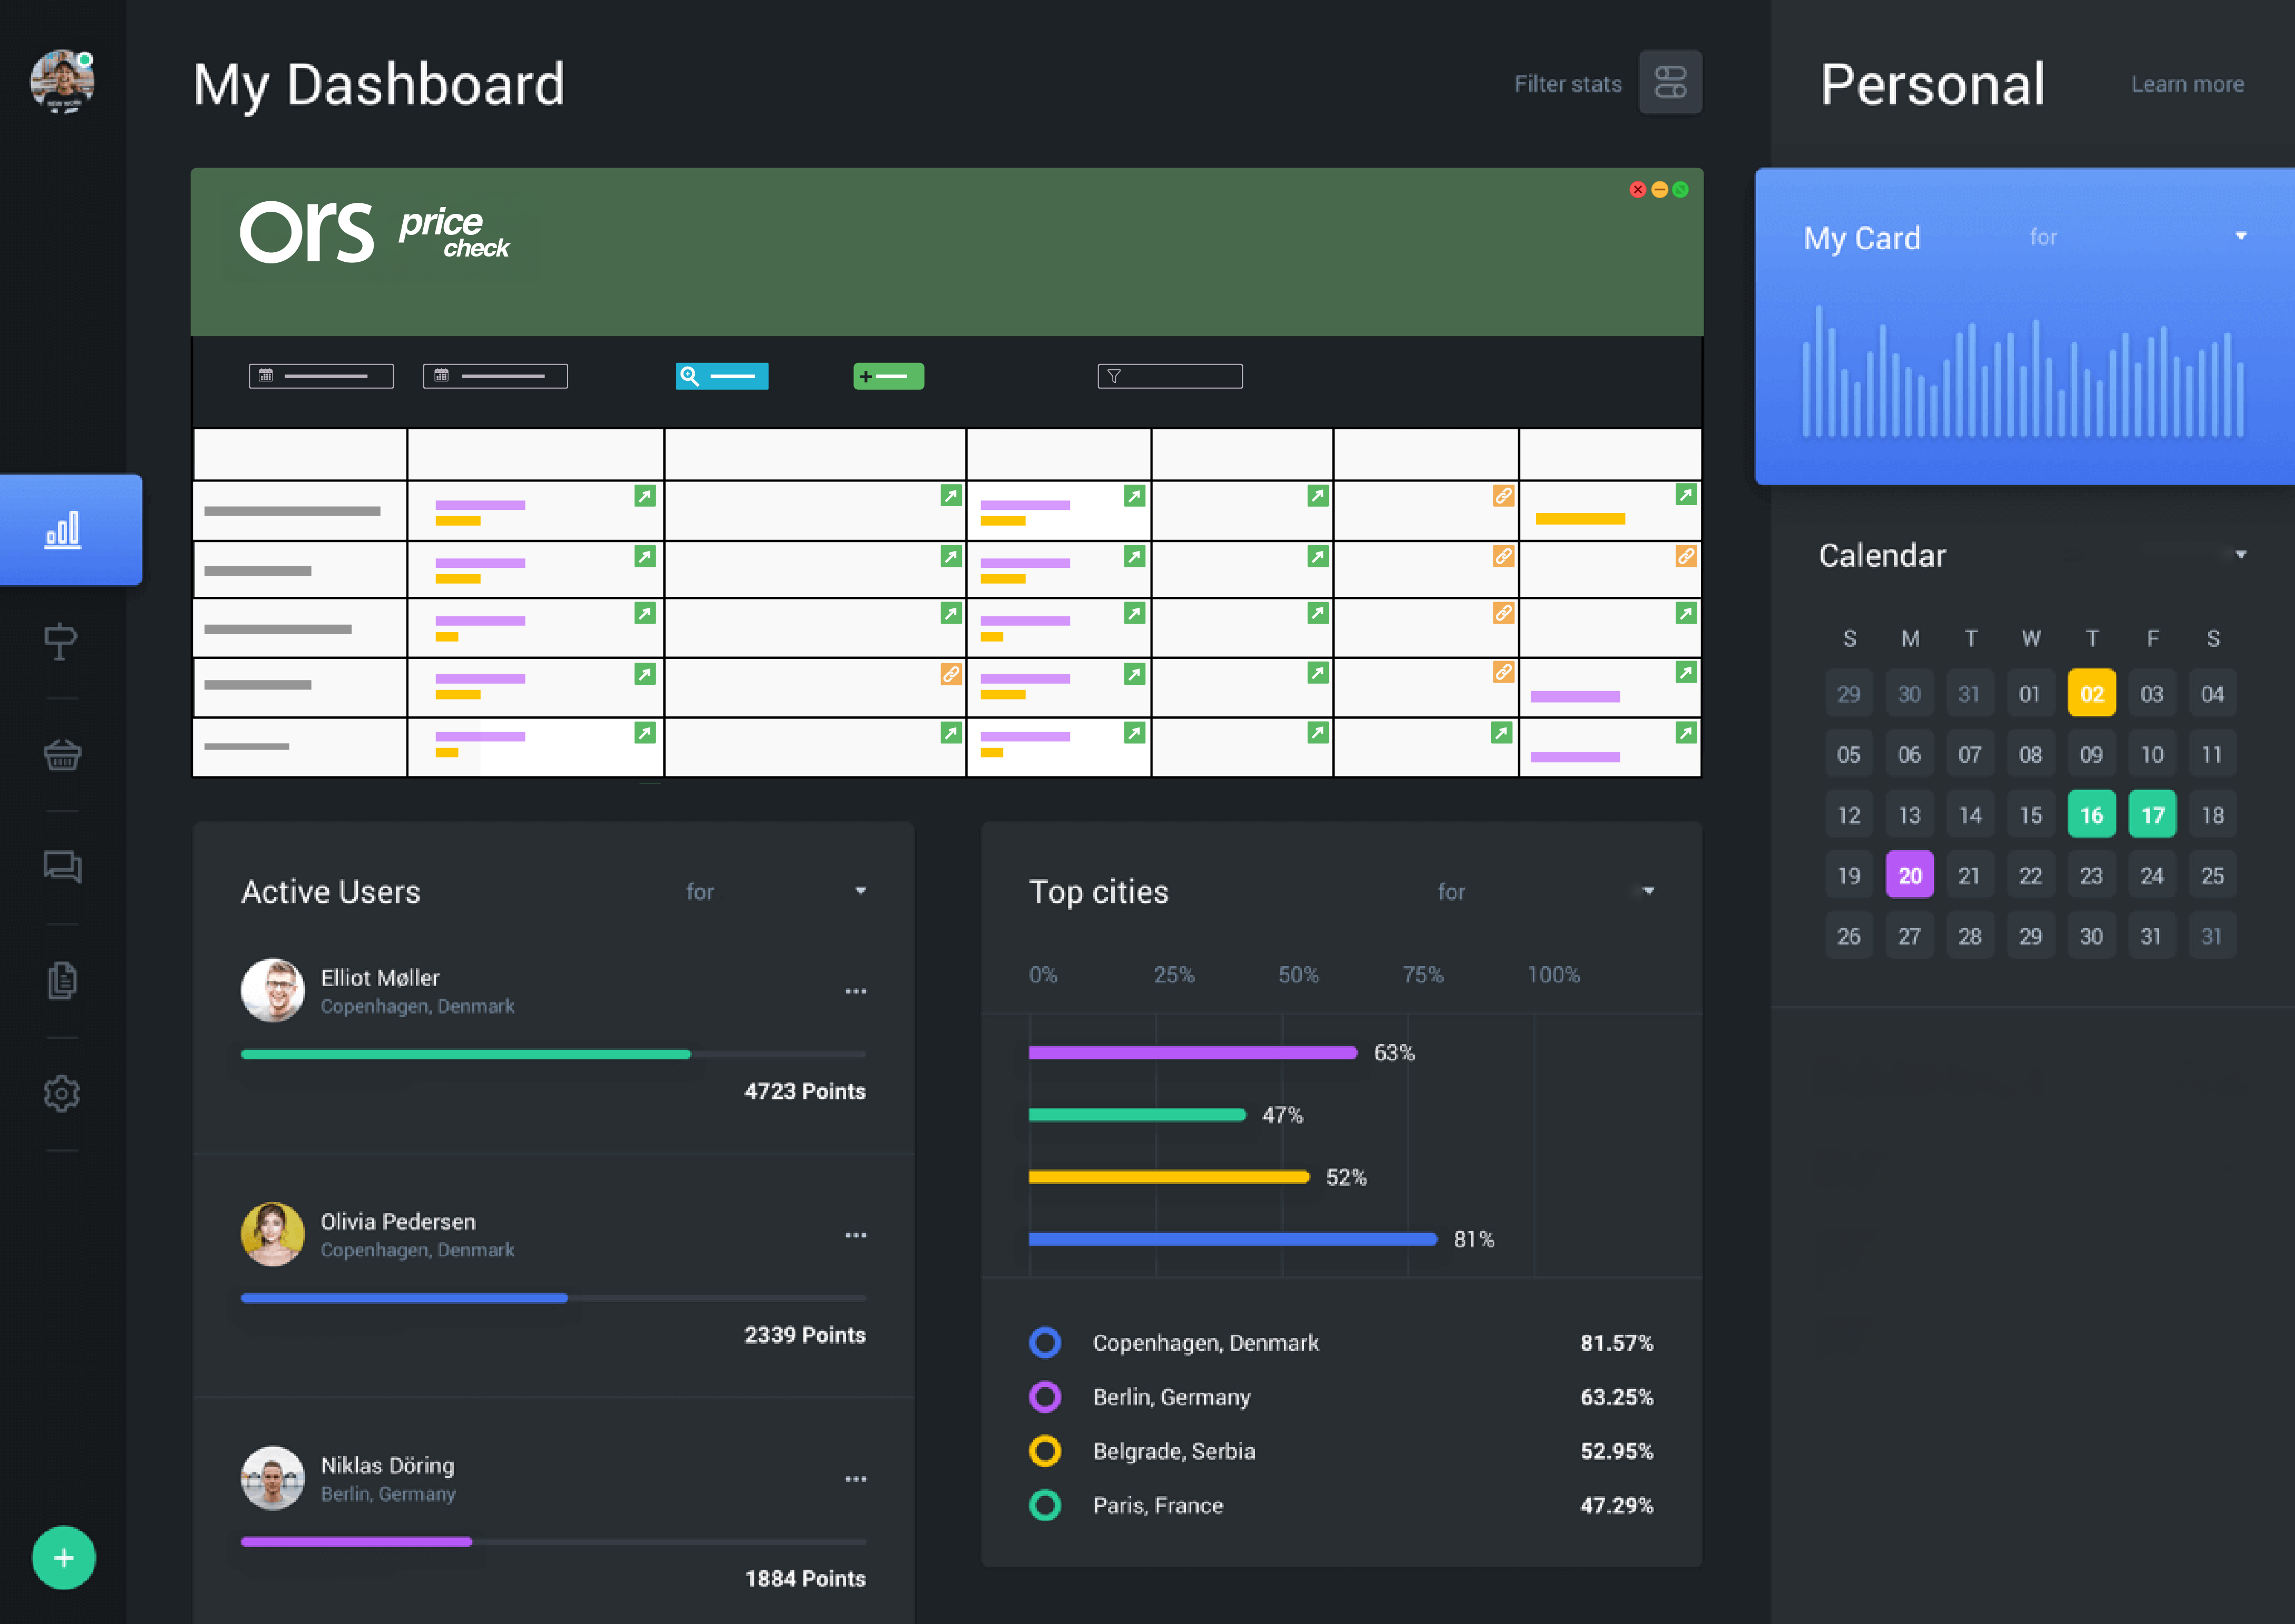The height and width of the screenshot is (1624, 2295).
Task: Click Niklas Döring's avatar
Action: coord(272,1478)
